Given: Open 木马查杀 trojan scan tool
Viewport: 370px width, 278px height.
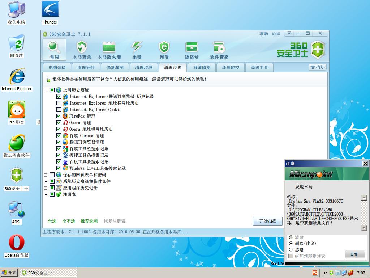Looking at the screenshot, I should pyautogui.click(x=82, y=50).
